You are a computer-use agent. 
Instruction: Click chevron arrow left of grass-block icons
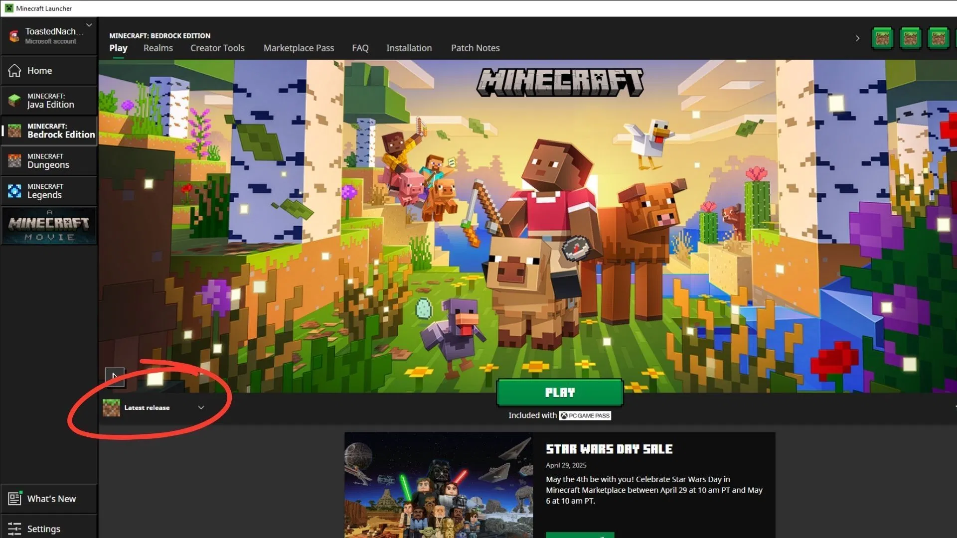(x=857, y=38)
